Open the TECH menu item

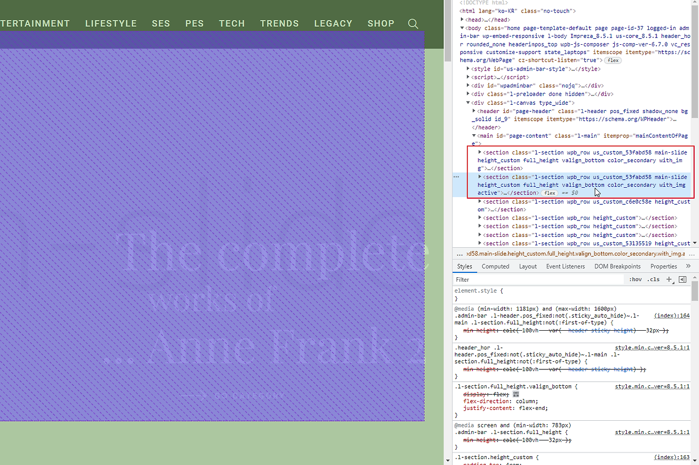(232, 23)
